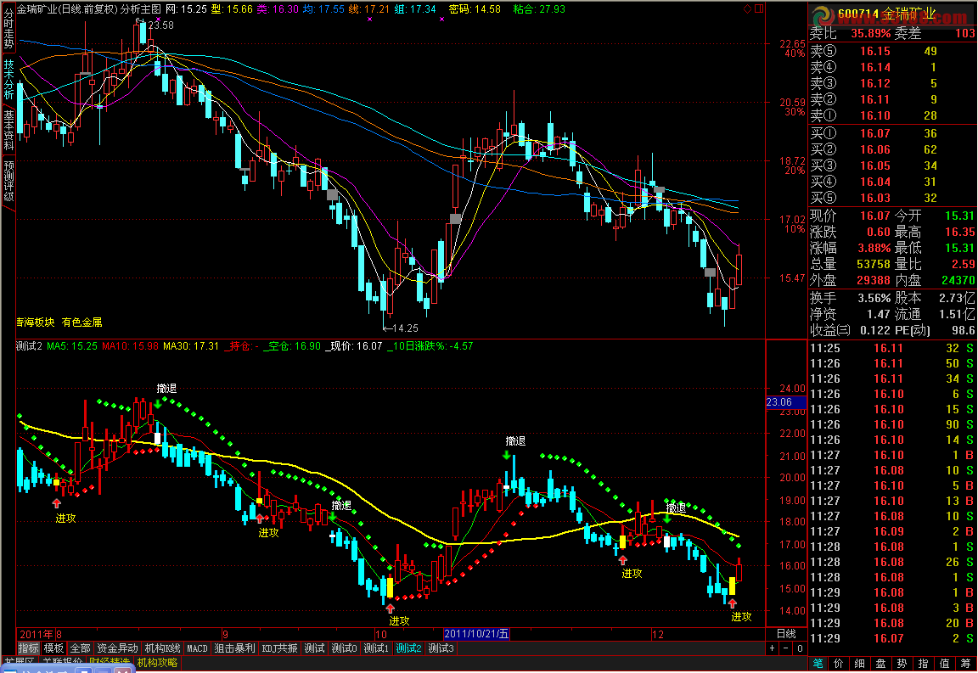Open the 预测评级 side tab
978x673 pixels.
click(x=8, y=182)
